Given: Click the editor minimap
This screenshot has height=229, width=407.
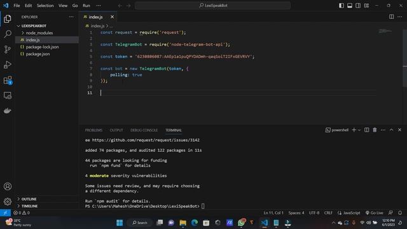Looking at the screenshot, I should (385, 31).
